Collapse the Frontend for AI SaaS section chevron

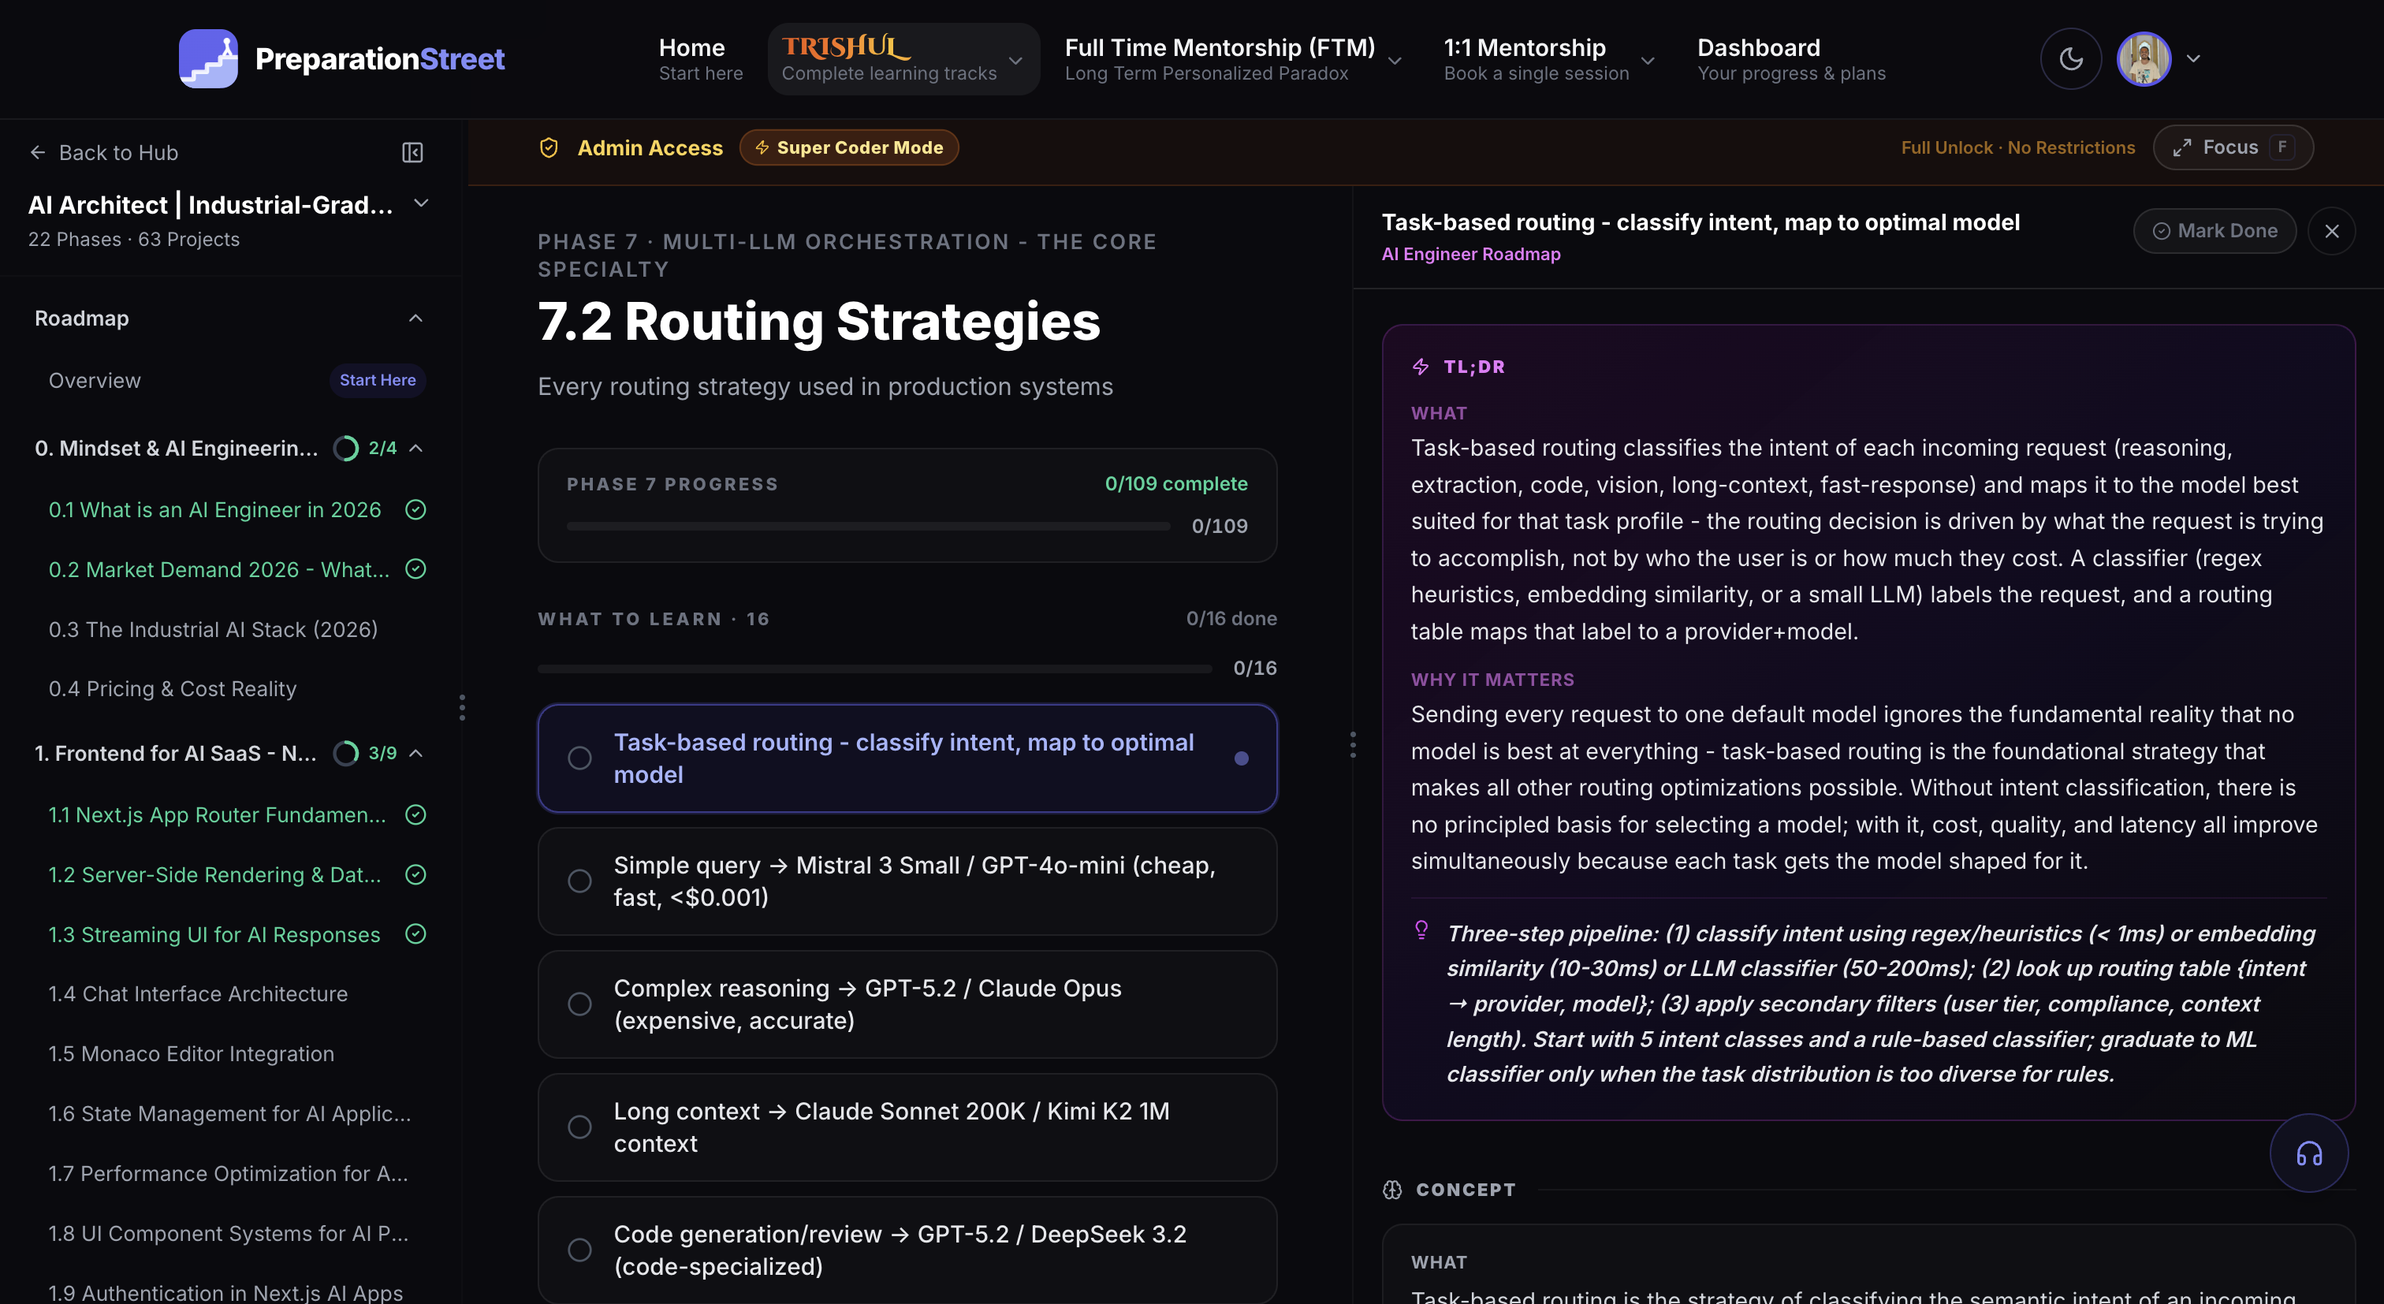pos(416,754)
